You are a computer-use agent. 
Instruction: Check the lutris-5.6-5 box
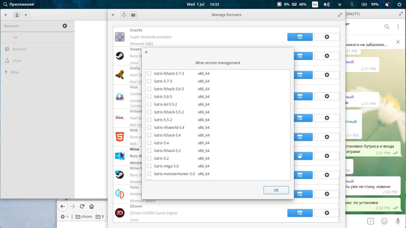point(149,97)
